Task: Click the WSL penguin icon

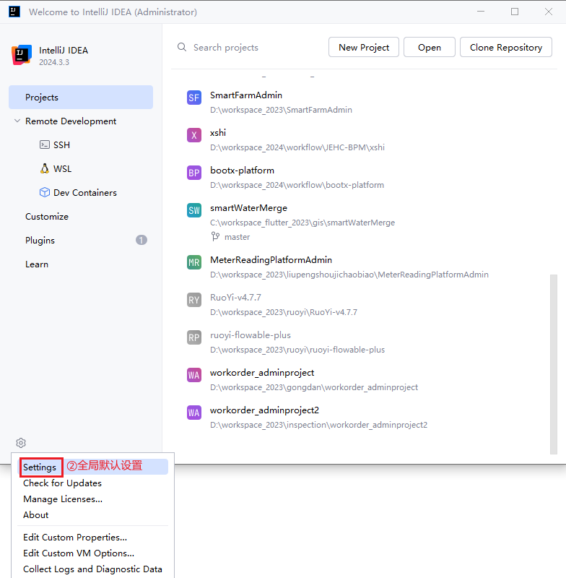Action: click(x=45, y=168)
